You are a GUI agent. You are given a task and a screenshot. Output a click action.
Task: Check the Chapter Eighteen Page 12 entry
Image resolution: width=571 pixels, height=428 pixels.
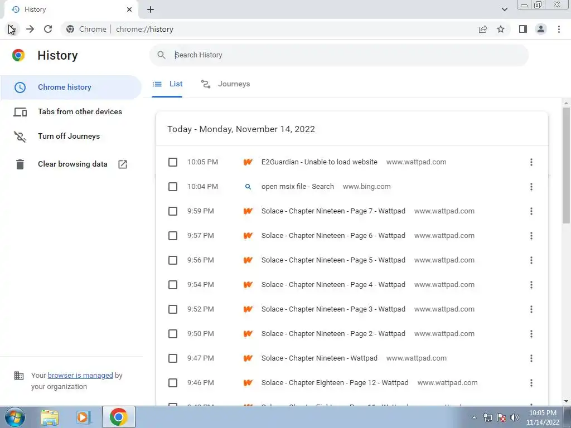click(173, 383)
